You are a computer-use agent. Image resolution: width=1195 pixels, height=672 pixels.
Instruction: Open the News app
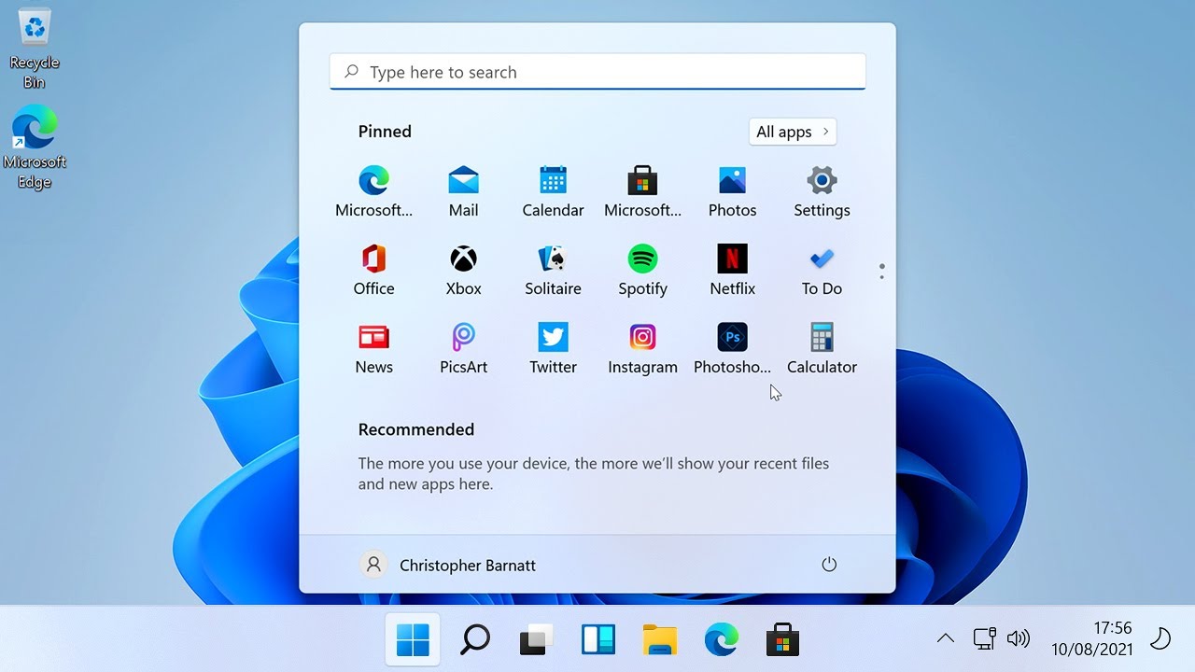click(373, 349)
